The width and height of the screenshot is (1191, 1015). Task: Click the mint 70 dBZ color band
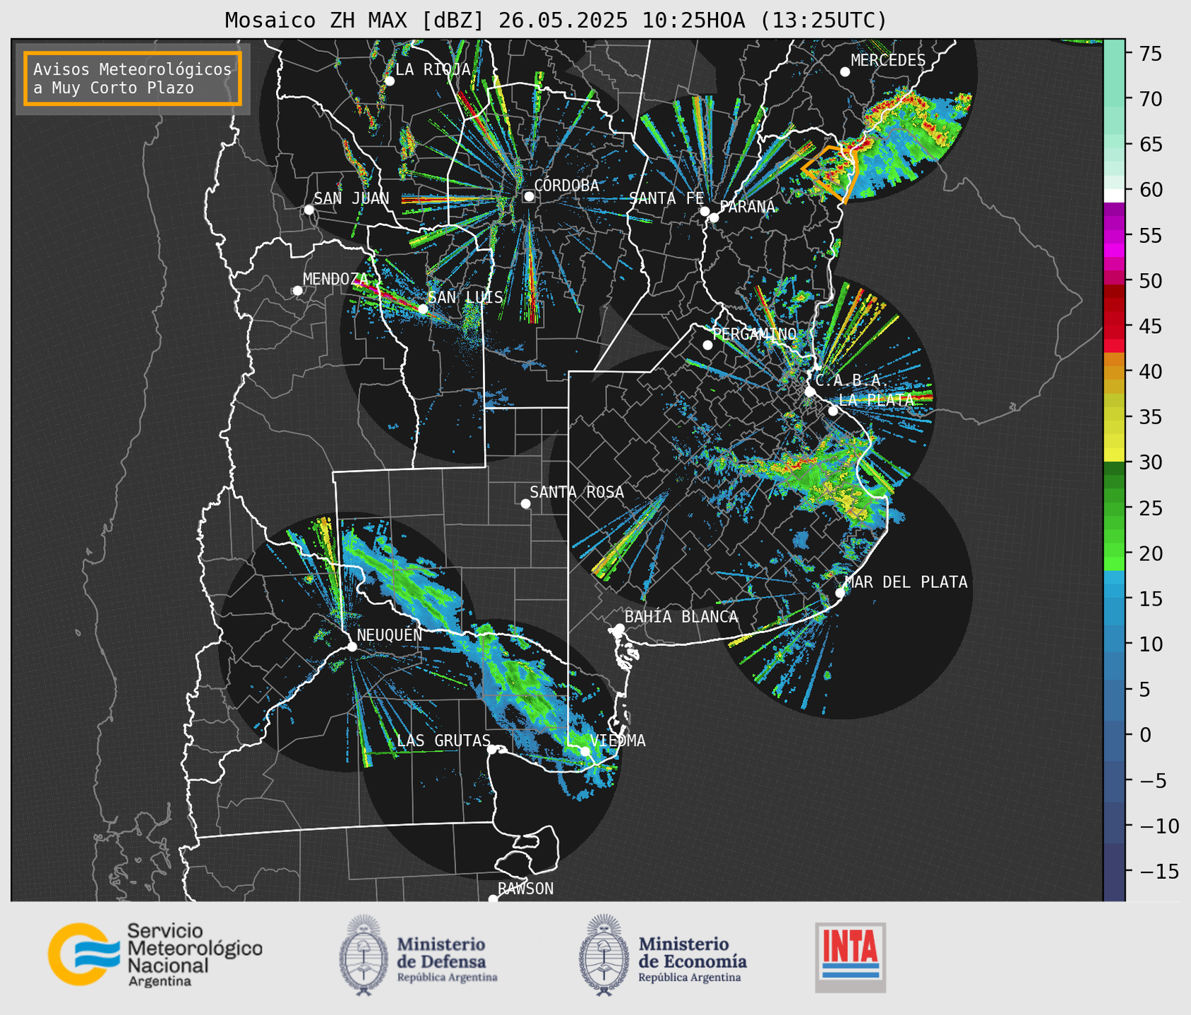point(1114,99)
